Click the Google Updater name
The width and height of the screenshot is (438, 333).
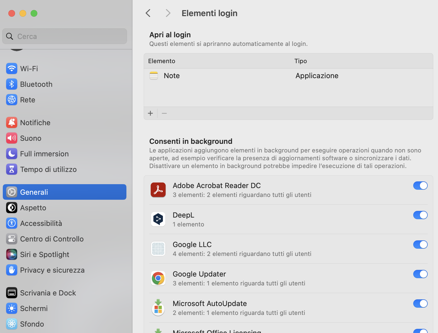click(199, 274)
